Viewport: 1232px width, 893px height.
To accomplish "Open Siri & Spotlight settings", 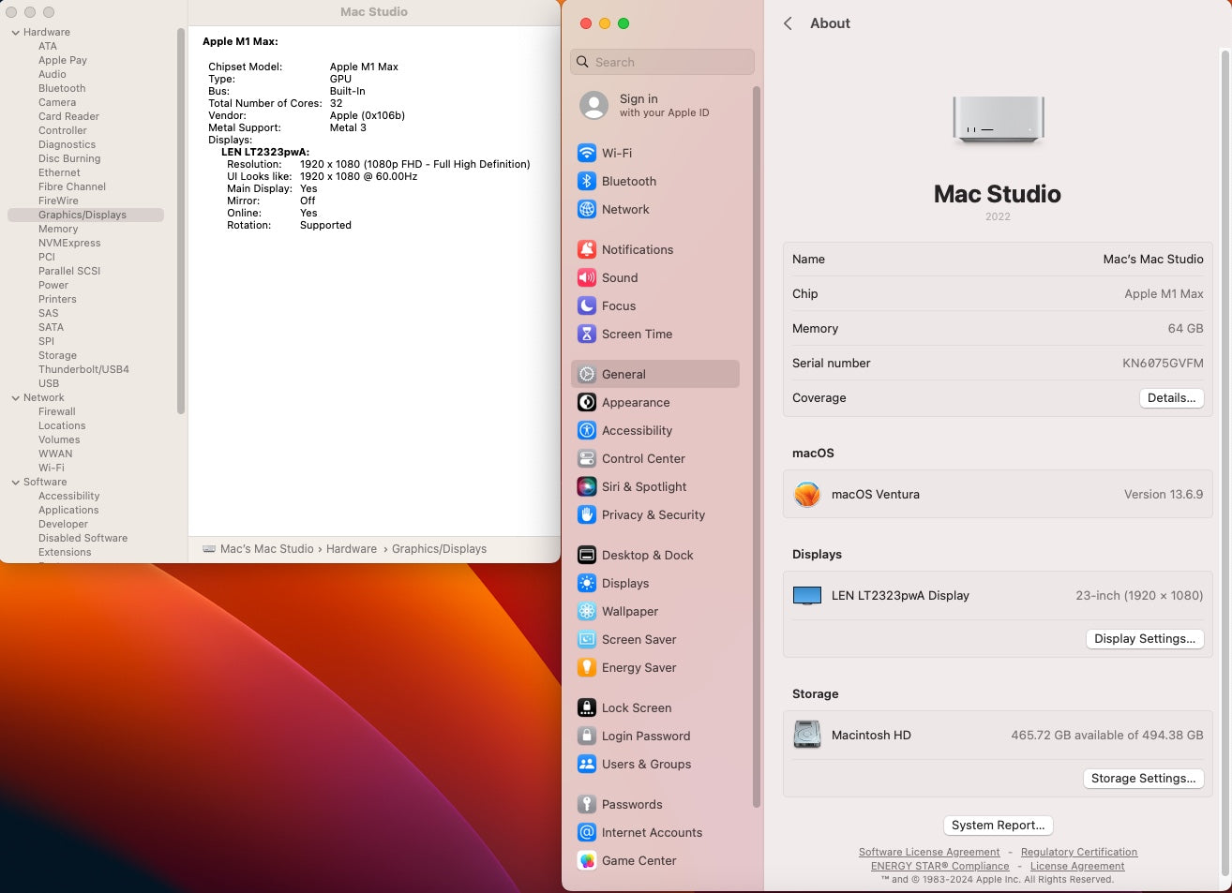I will tap(643, 486).
